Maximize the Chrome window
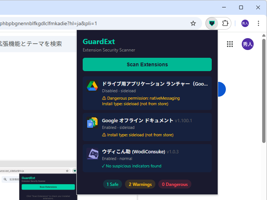This screenshot has width=267, height=200. [241, 7]
